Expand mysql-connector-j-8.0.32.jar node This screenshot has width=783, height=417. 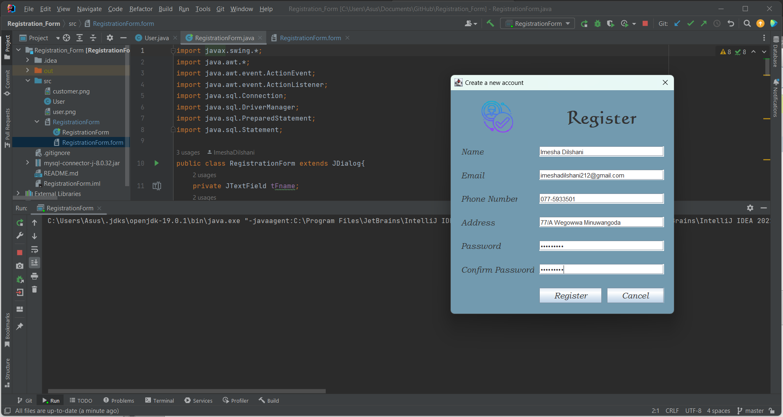coord(27,163)
